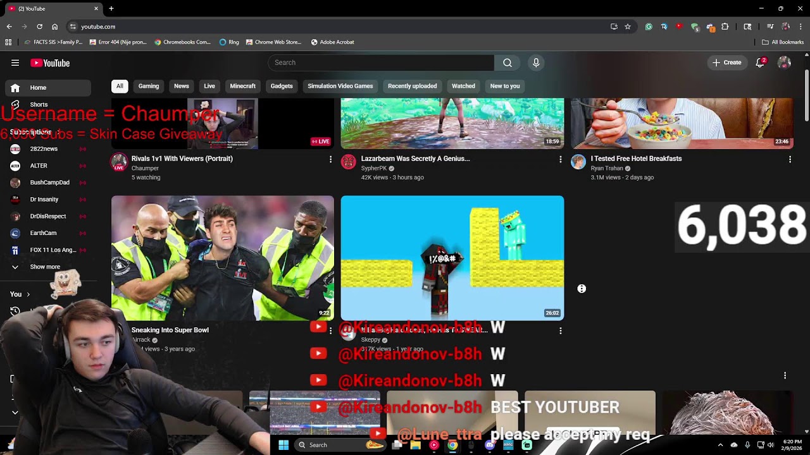Select the Gadgets filter chip
The width and height of the screenshot is (810, 455).
click(282, 86)
